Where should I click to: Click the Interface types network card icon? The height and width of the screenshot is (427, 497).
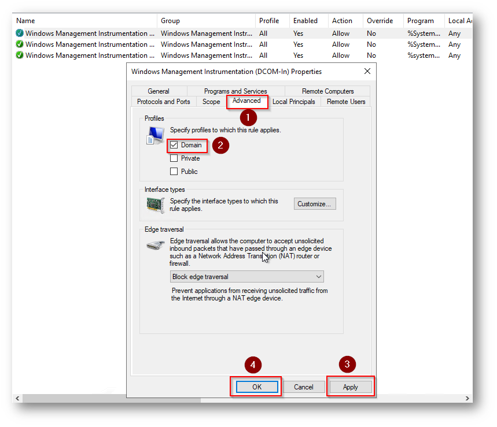point(155,205)
